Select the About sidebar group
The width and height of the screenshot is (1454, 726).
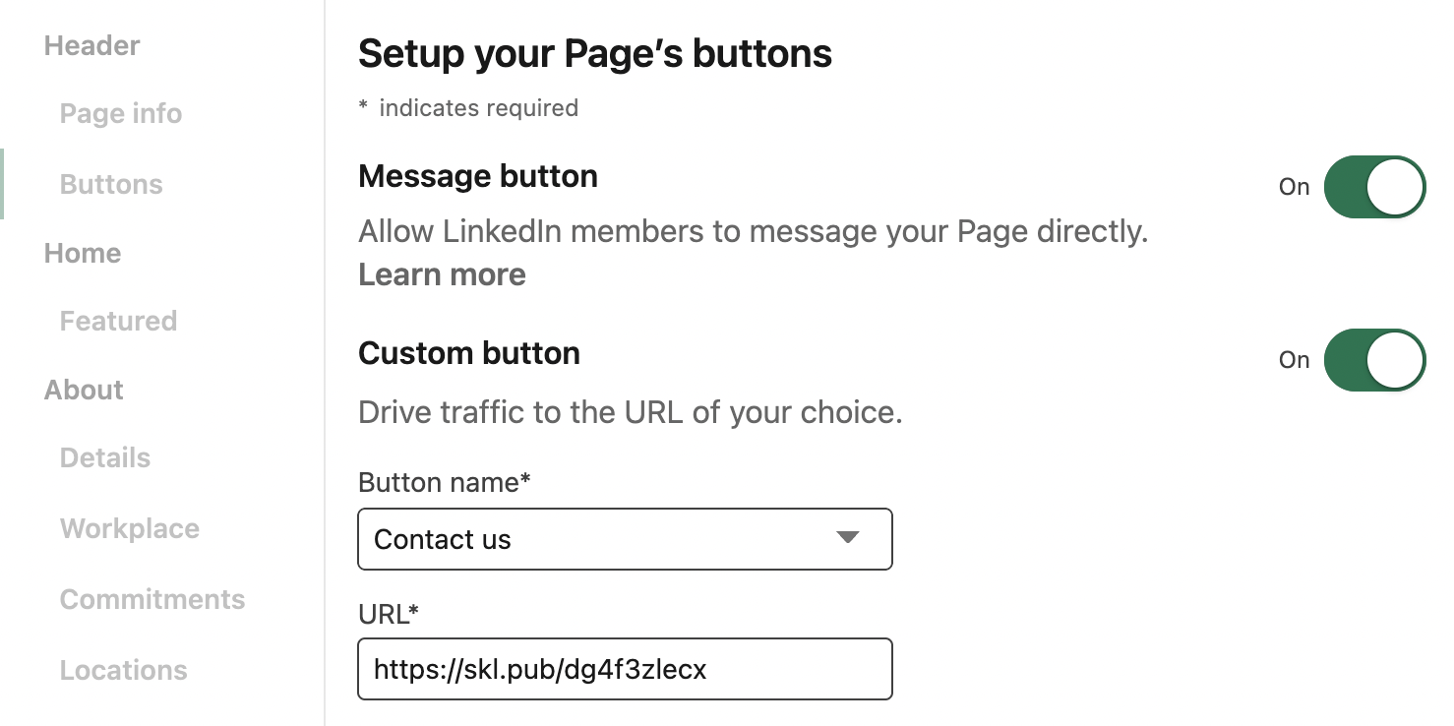tap(84, 391)
